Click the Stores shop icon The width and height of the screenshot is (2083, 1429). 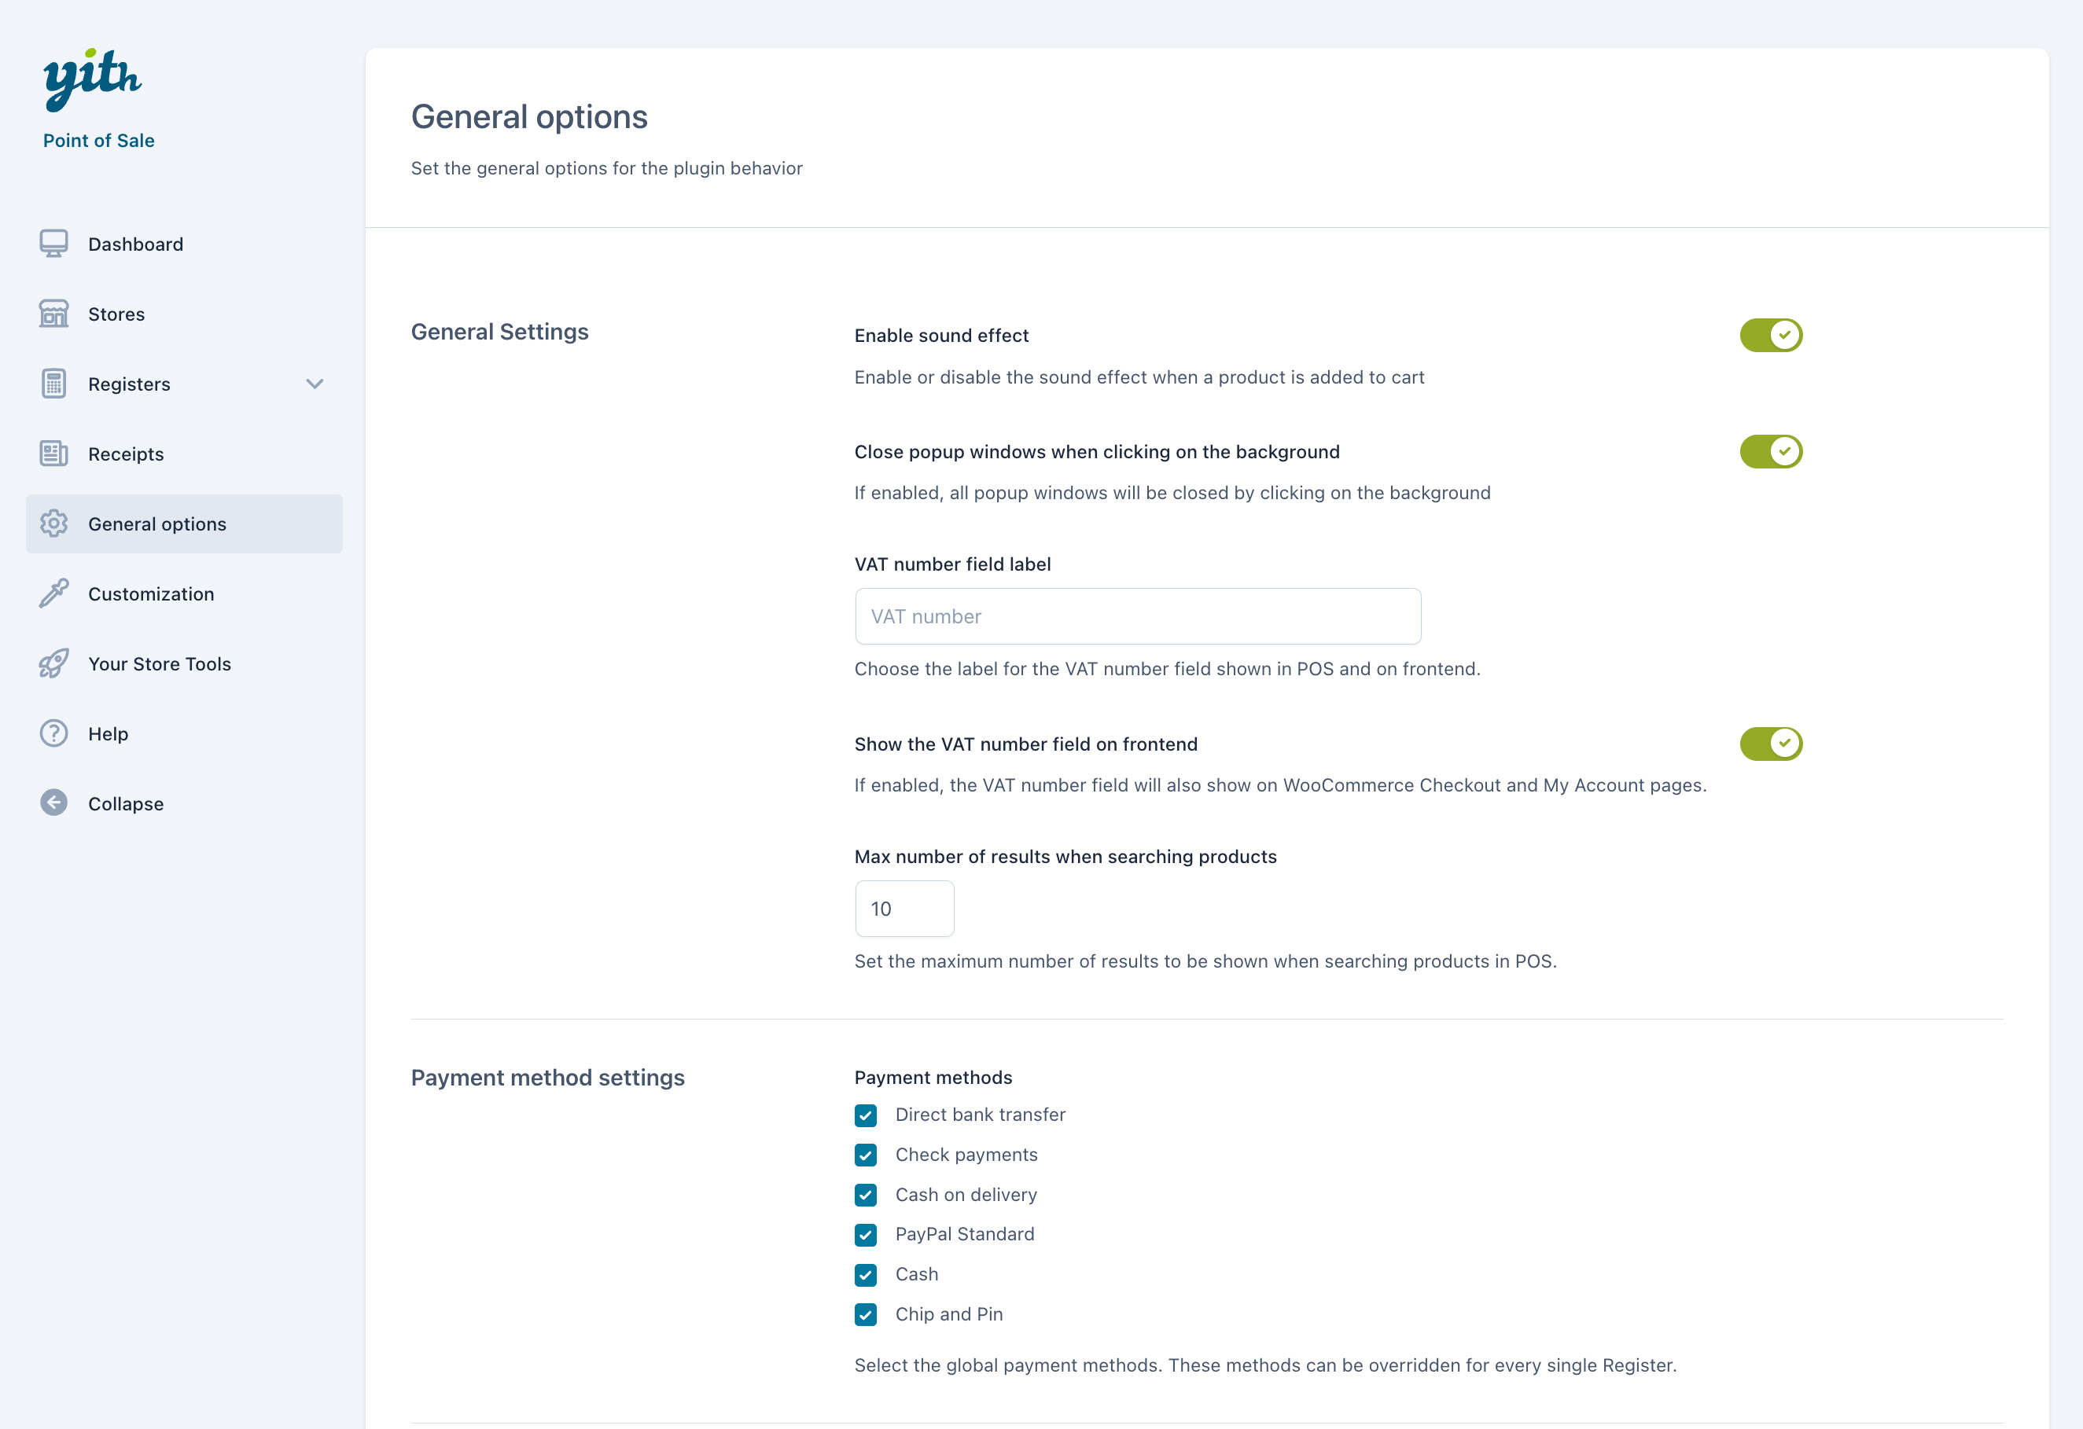click(53, 314)
